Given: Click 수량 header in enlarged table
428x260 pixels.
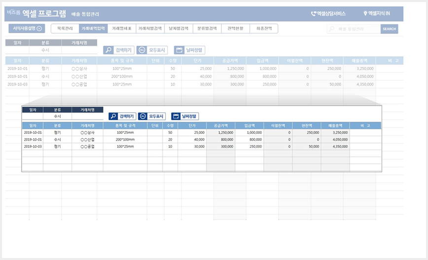Looking at the screenshot, I should [170, 126].
